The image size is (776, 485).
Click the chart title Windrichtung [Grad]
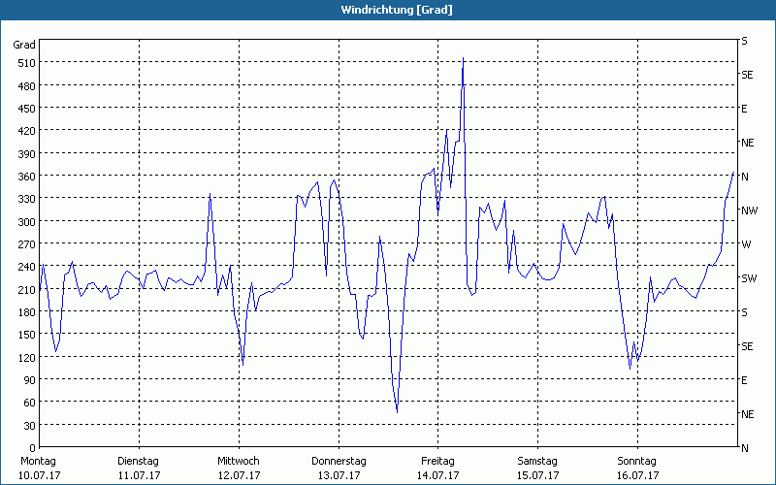(x=397, y=10)
